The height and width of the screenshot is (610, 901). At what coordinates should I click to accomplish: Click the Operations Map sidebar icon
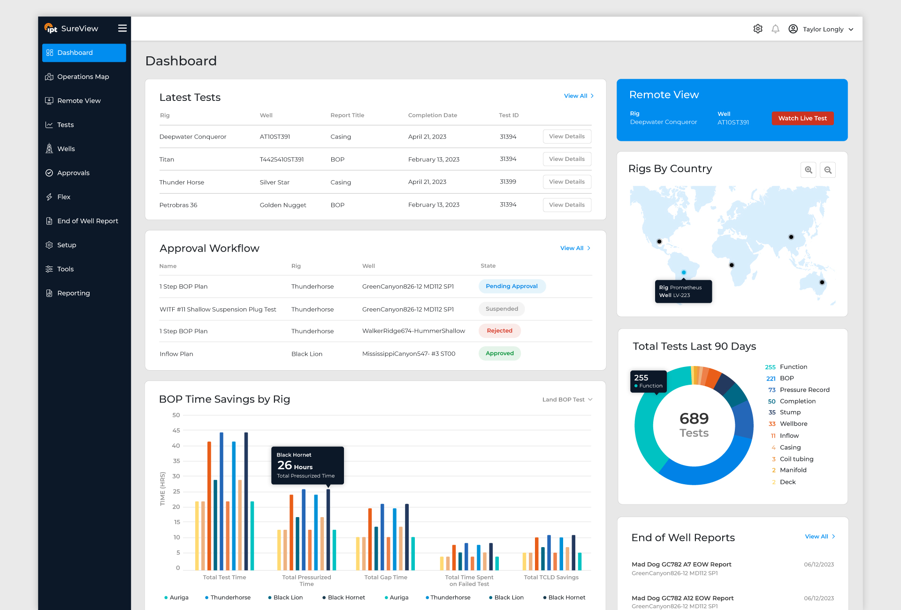coord(49,76)
